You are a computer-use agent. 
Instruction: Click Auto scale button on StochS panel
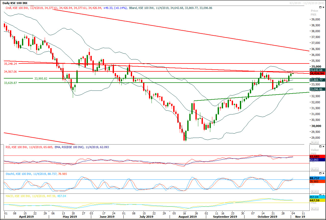[x=315, y=191]
